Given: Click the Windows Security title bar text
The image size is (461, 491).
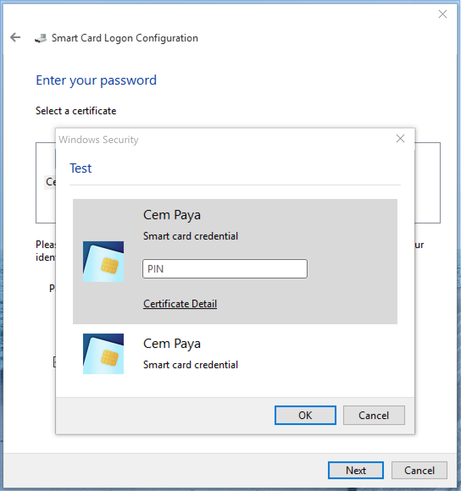Looking at the screenshot, I should (99, 140).
